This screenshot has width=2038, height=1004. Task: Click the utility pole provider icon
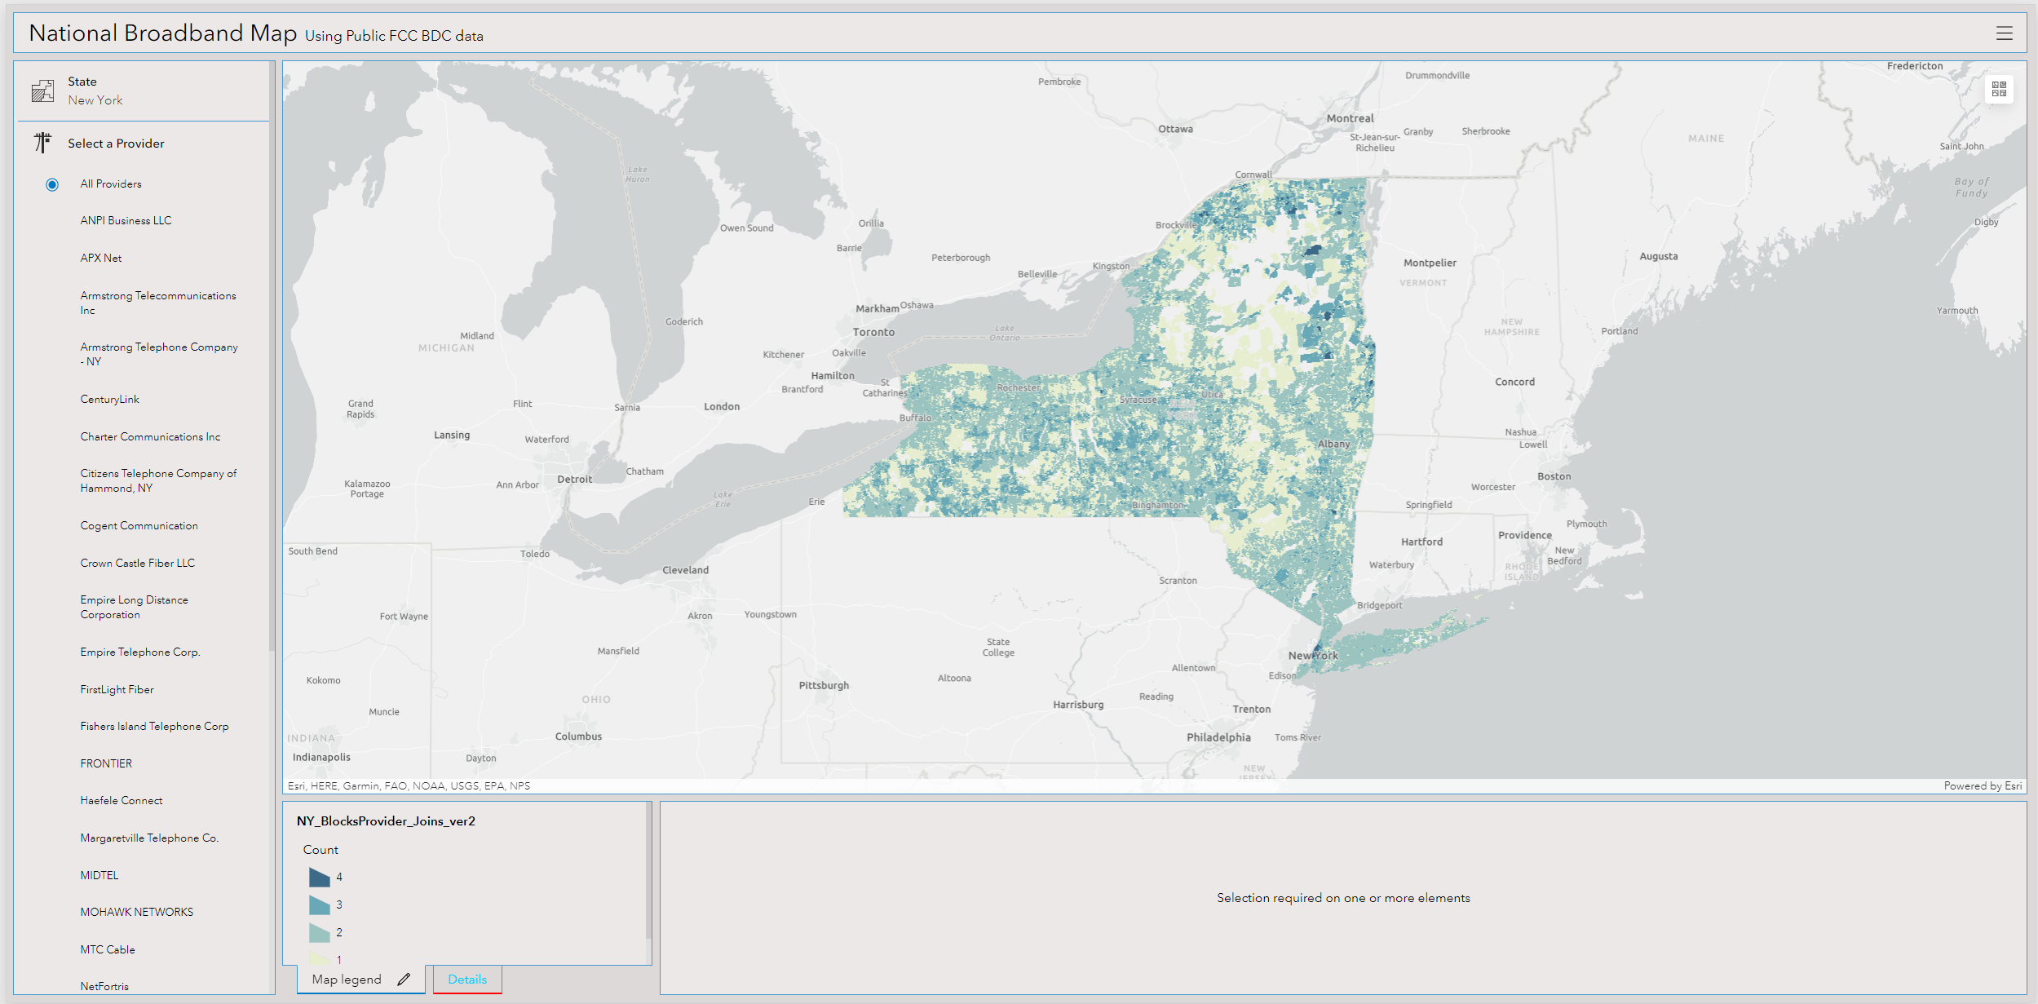42,144
